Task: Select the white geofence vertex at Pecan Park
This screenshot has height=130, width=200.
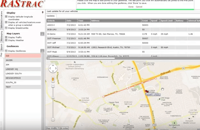Action: pyautogui.click(x=127, y=88)
